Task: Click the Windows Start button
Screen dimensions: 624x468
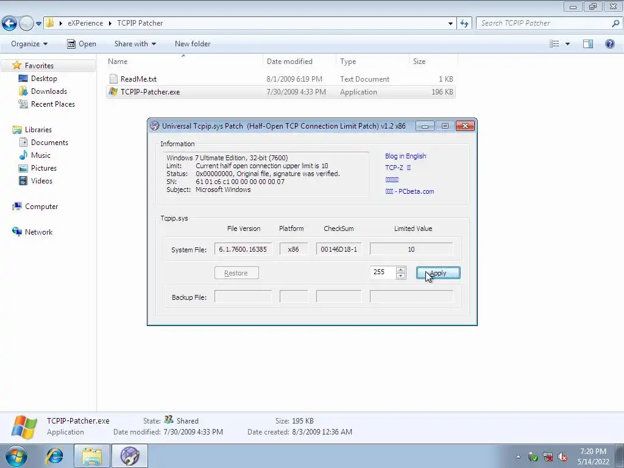Action: (16, 456)
